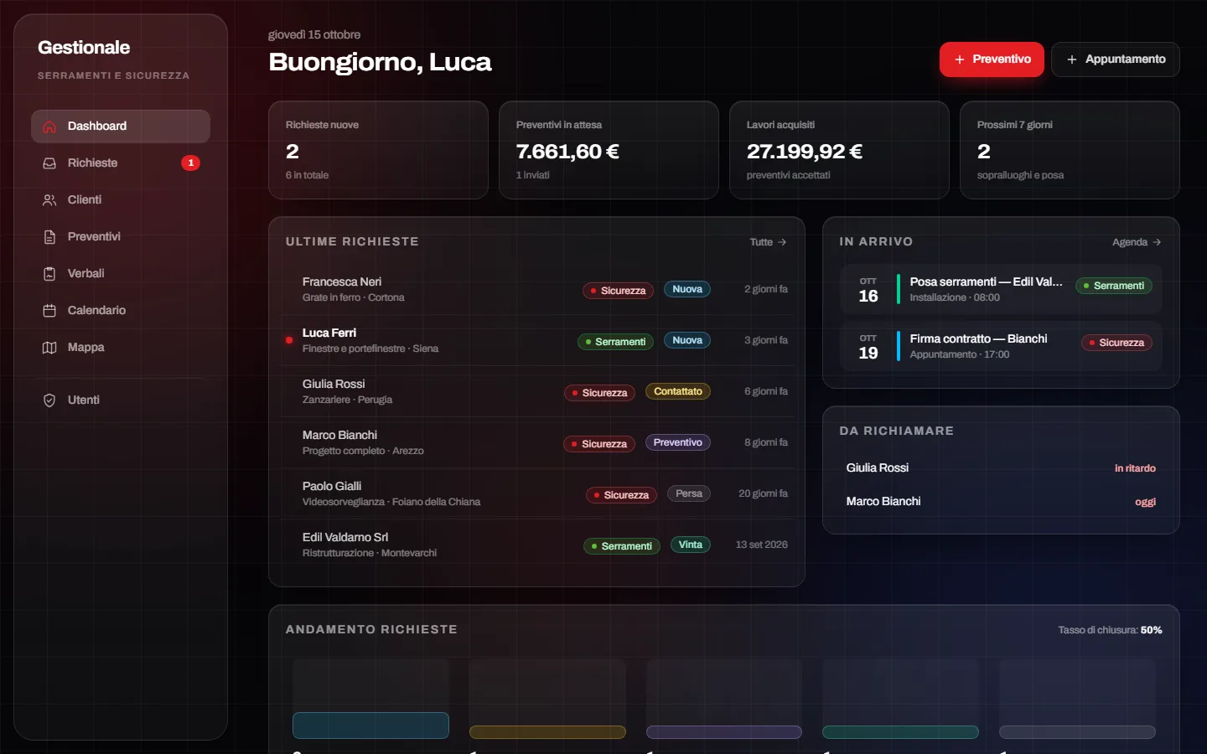Open Calendario section
The image size is (1207, 754).
coord(121,311)
